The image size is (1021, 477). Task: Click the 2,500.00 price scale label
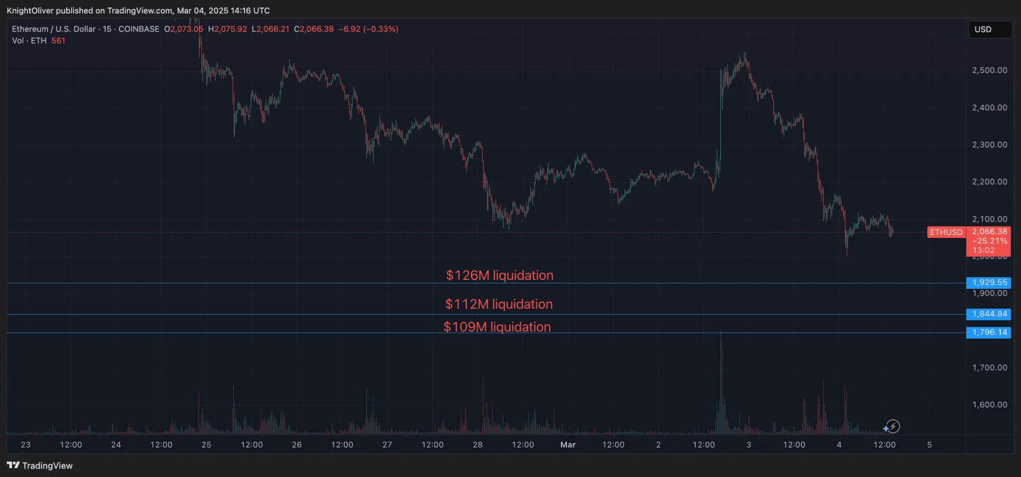point(989,70)
